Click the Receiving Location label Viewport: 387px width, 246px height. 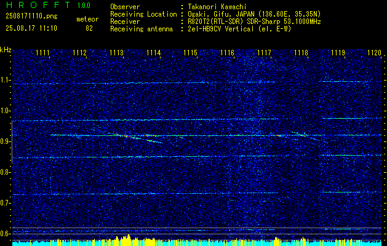[x=143, y=14]
